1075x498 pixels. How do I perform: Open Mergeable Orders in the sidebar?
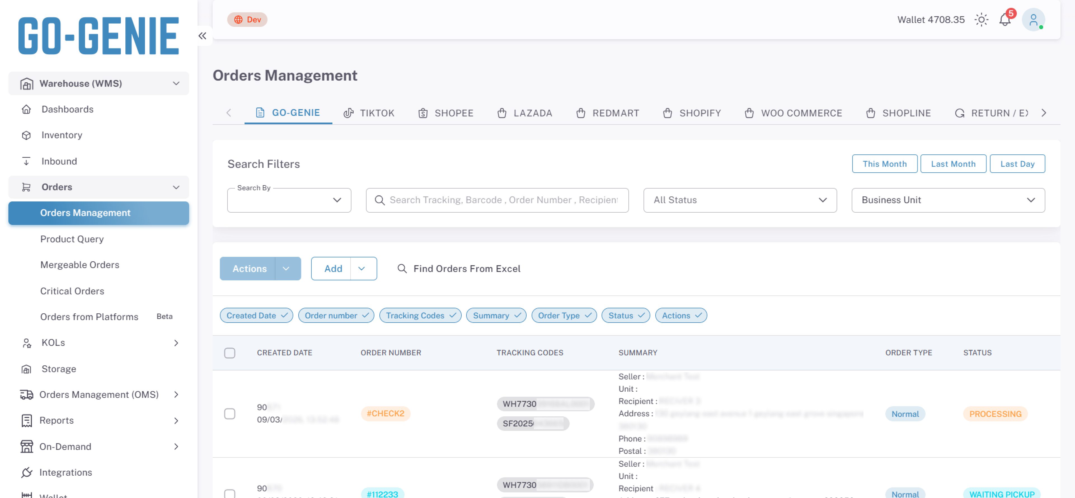[80, 265]
